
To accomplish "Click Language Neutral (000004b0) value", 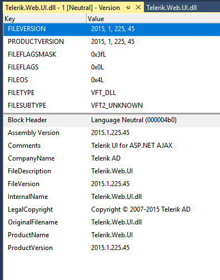I will tap(134, 120).
